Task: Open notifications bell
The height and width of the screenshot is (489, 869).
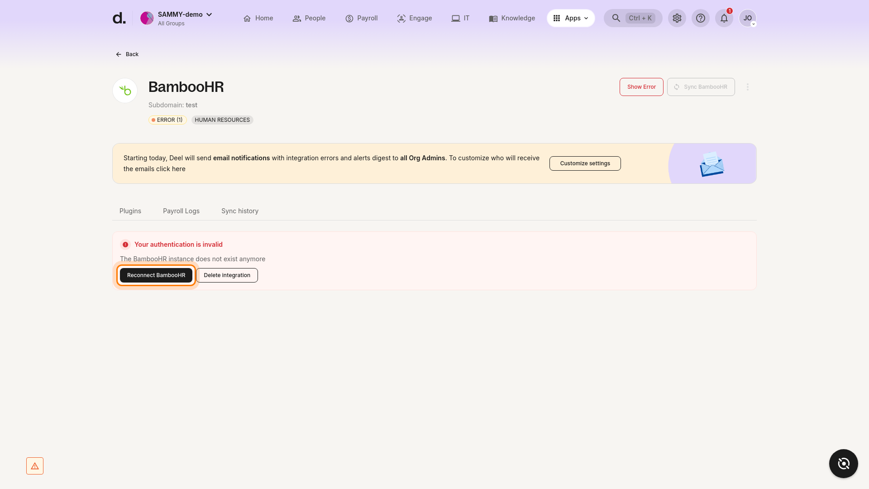Action: (724, 18)
